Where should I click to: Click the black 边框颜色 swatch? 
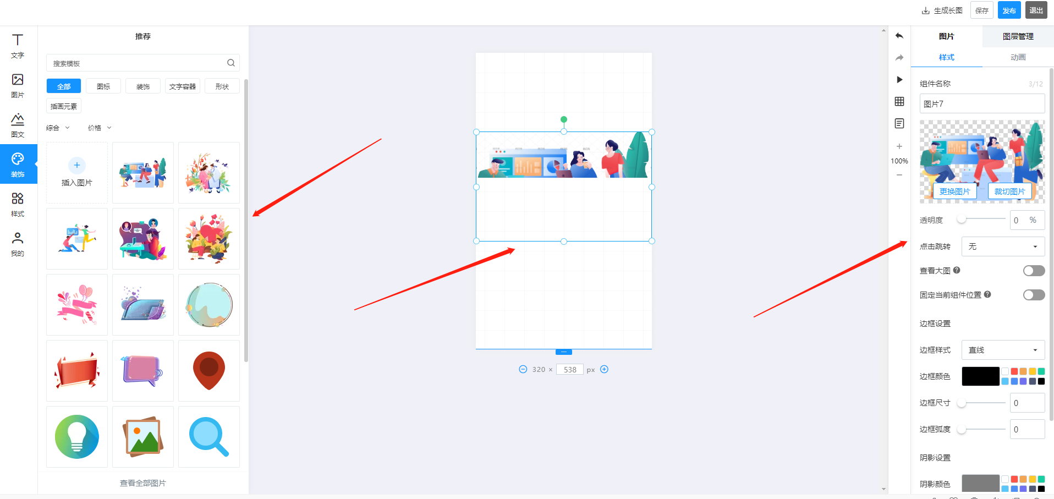(980, 376)
